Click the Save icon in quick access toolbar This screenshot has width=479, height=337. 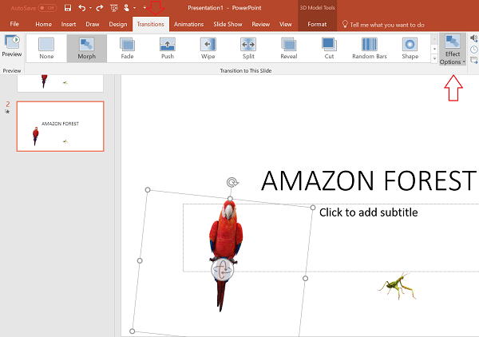68,8
